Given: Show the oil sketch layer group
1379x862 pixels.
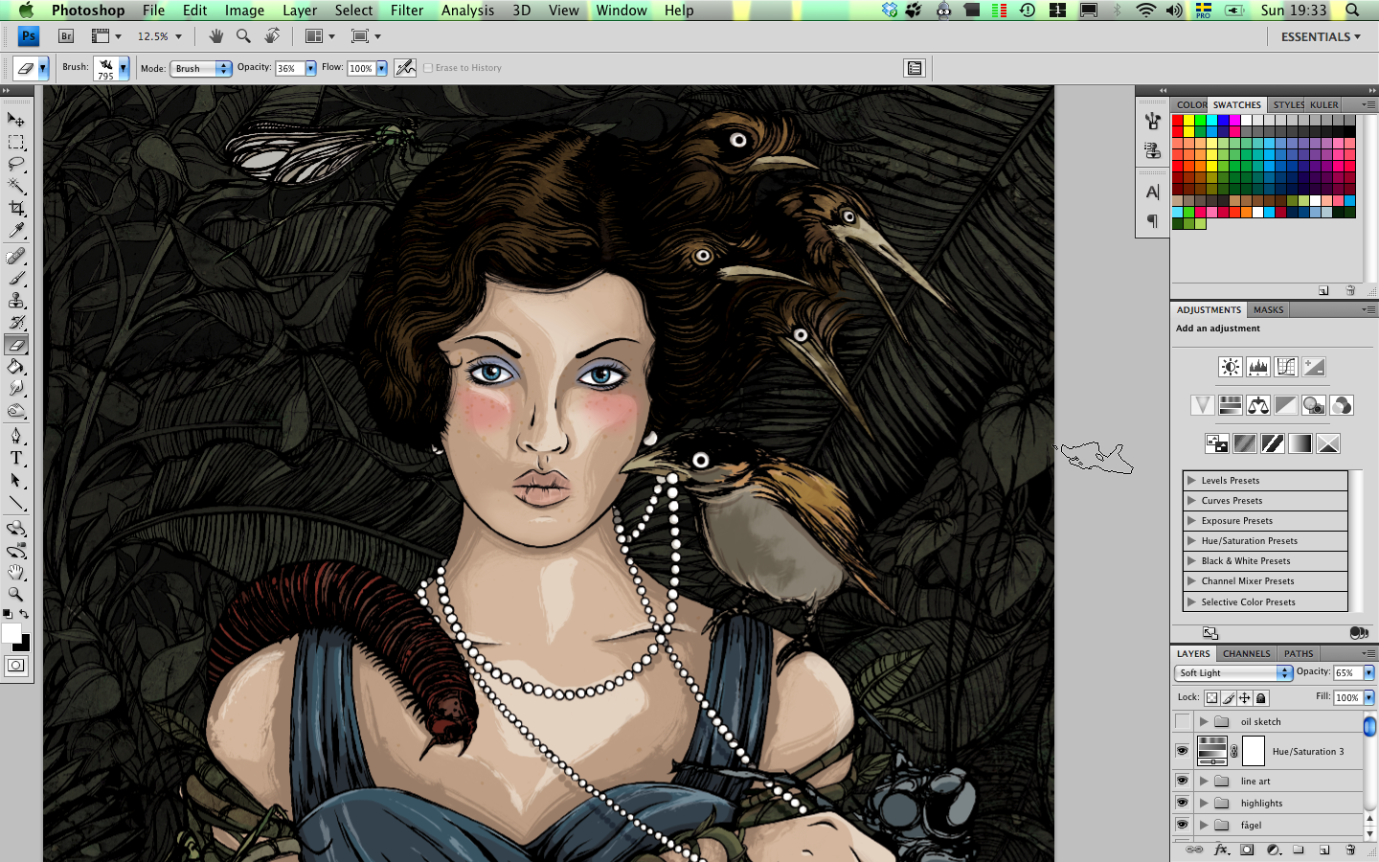Looking at the screenshot, I should coord(1183,721).
